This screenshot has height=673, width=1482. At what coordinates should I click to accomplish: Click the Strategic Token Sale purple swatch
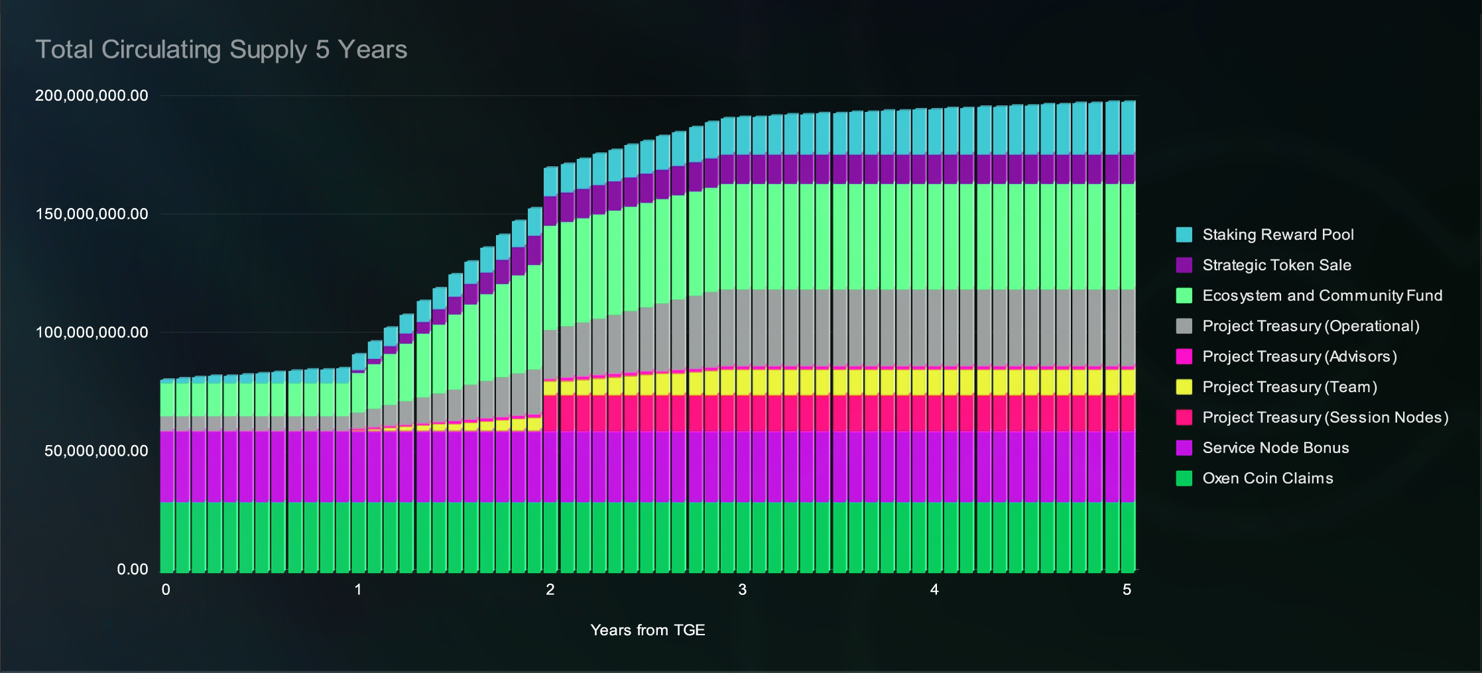pyautogui.click(x=1184, y=265)
